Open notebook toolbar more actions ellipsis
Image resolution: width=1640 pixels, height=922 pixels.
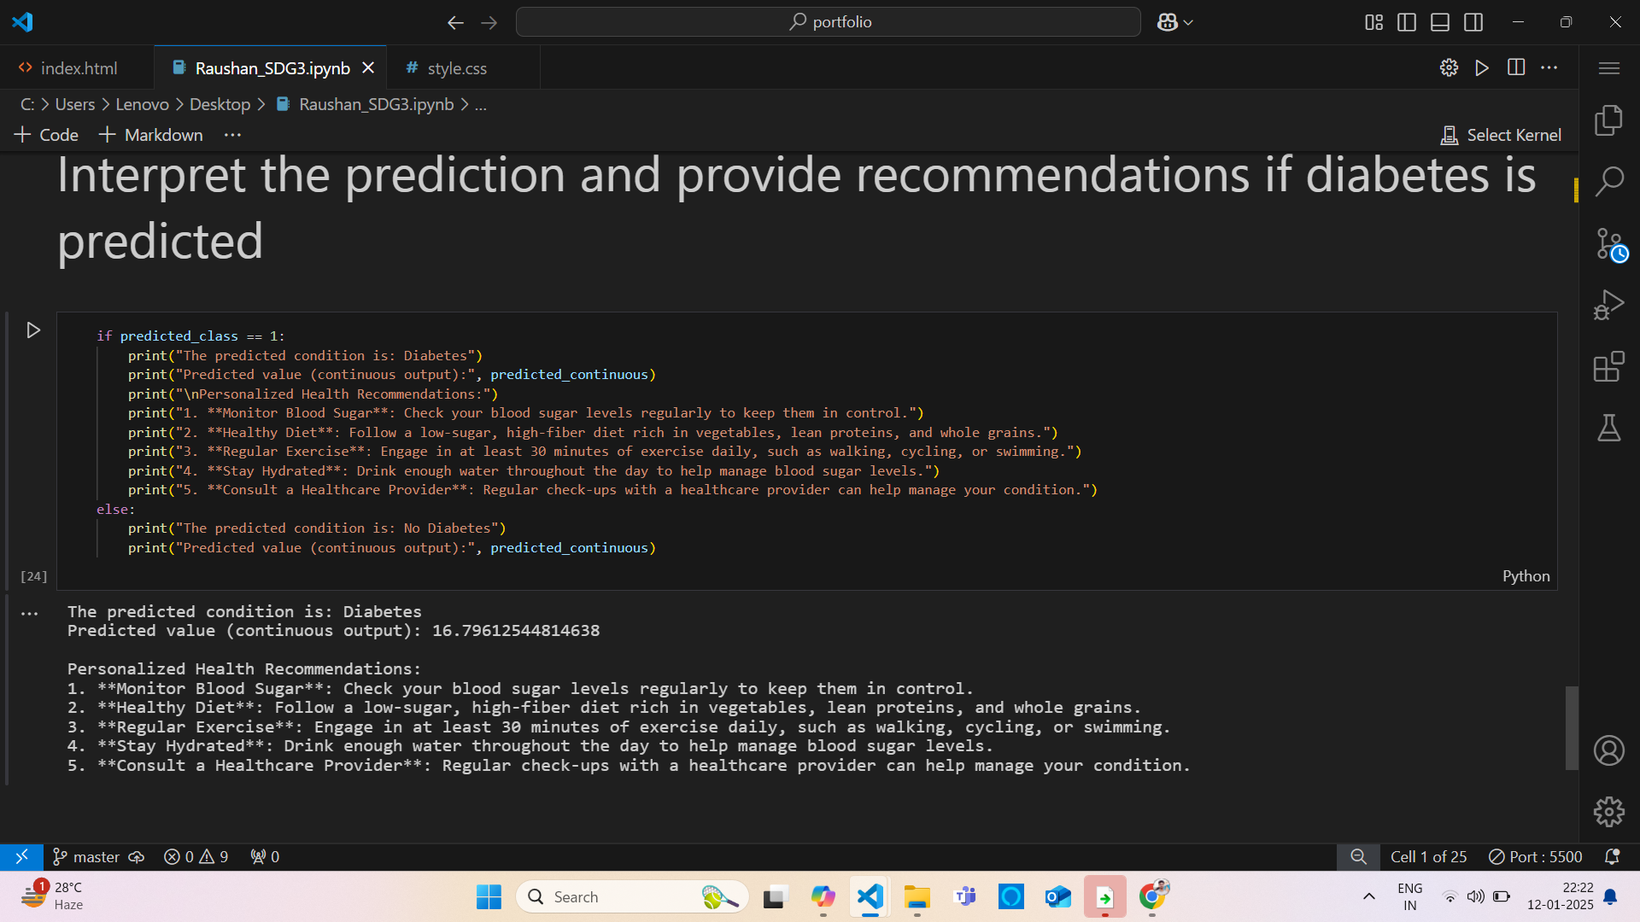[x=232, y=135]
